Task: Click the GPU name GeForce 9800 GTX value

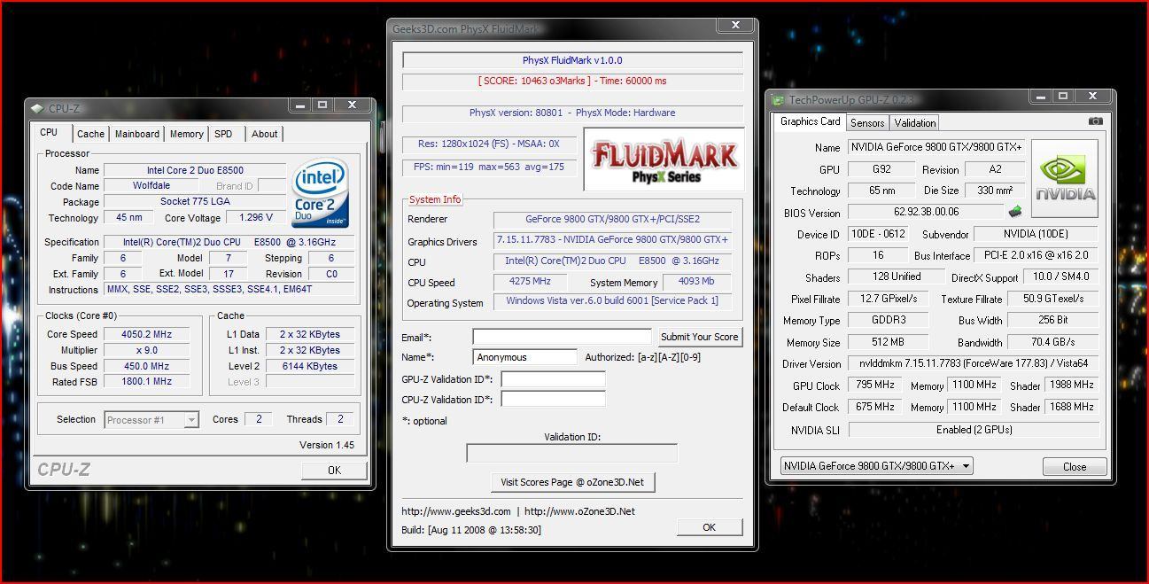Action: [x=936, y=147]
